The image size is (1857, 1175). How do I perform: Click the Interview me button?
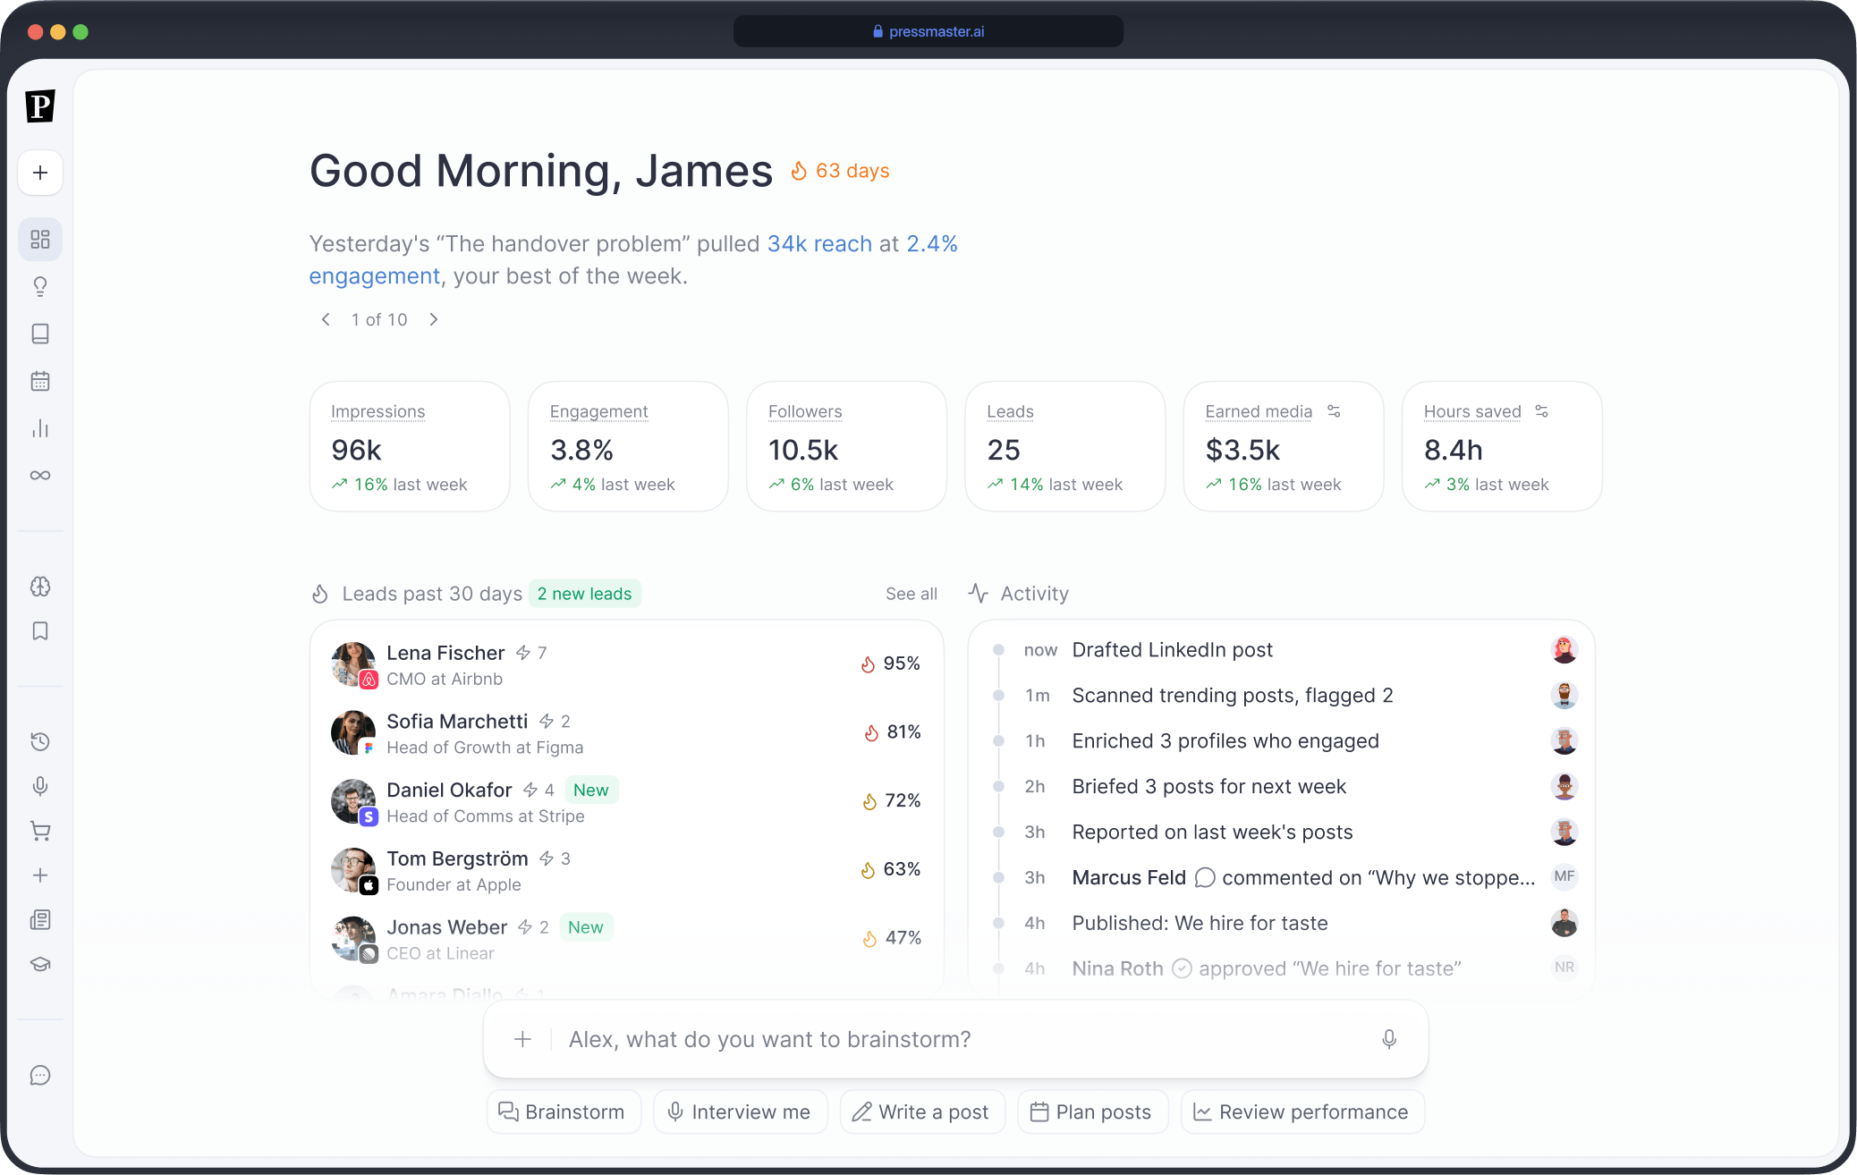[x=740, y=1112]
